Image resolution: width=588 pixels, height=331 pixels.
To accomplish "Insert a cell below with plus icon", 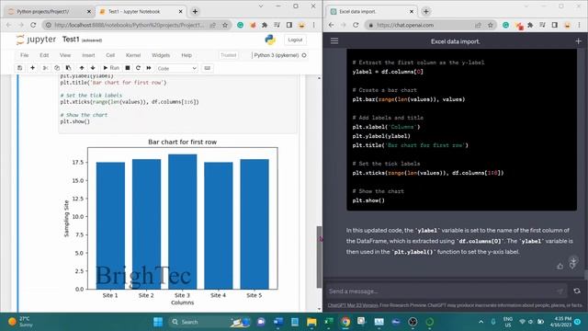I will click(33, 68).
